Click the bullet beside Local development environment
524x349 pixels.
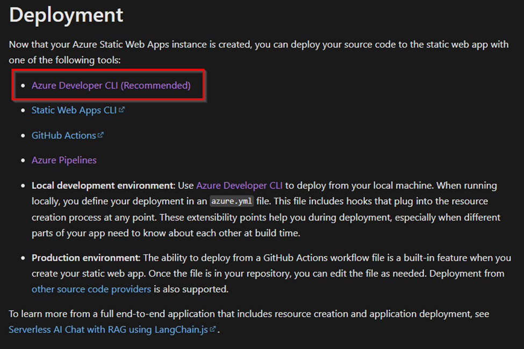[23, 185]
